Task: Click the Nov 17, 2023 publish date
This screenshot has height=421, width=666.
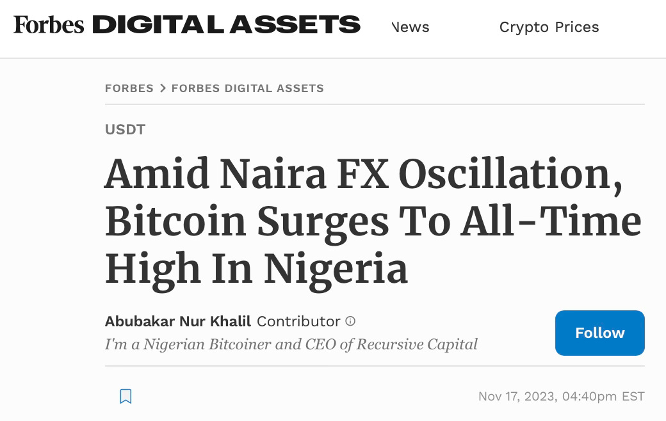Action: [x=517, y=397]
